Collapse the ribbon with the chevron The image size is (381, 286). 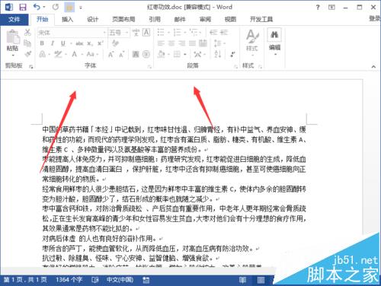(373, 67)
